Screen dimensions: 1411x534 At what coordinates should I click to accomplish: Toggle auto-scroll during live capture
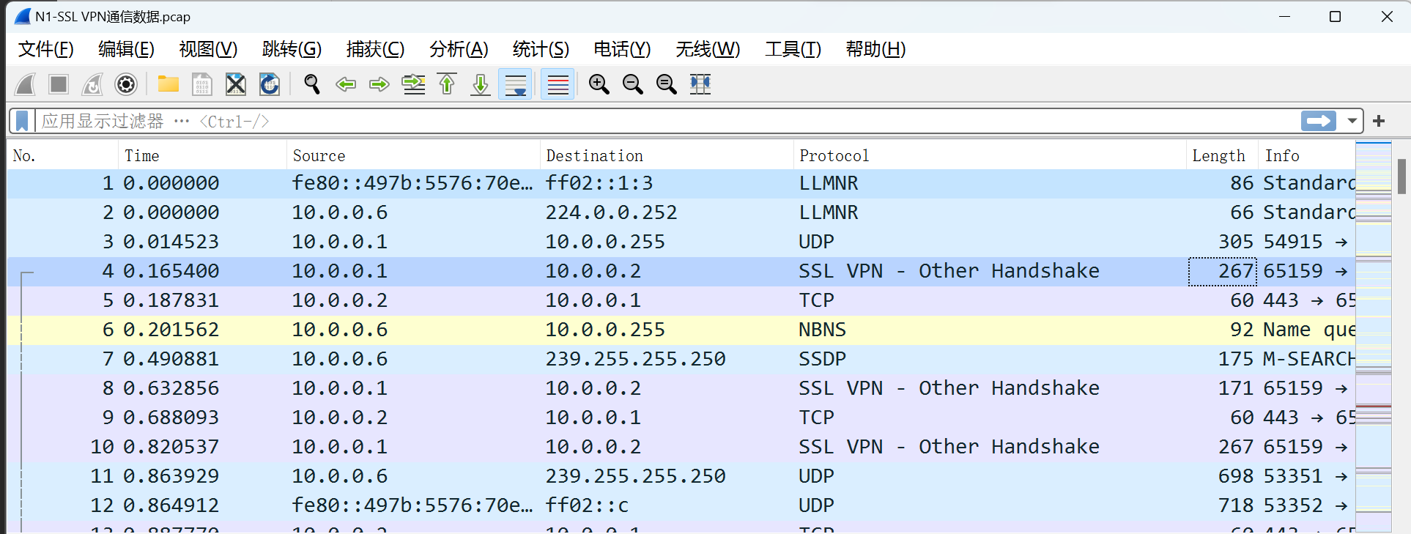516,85
